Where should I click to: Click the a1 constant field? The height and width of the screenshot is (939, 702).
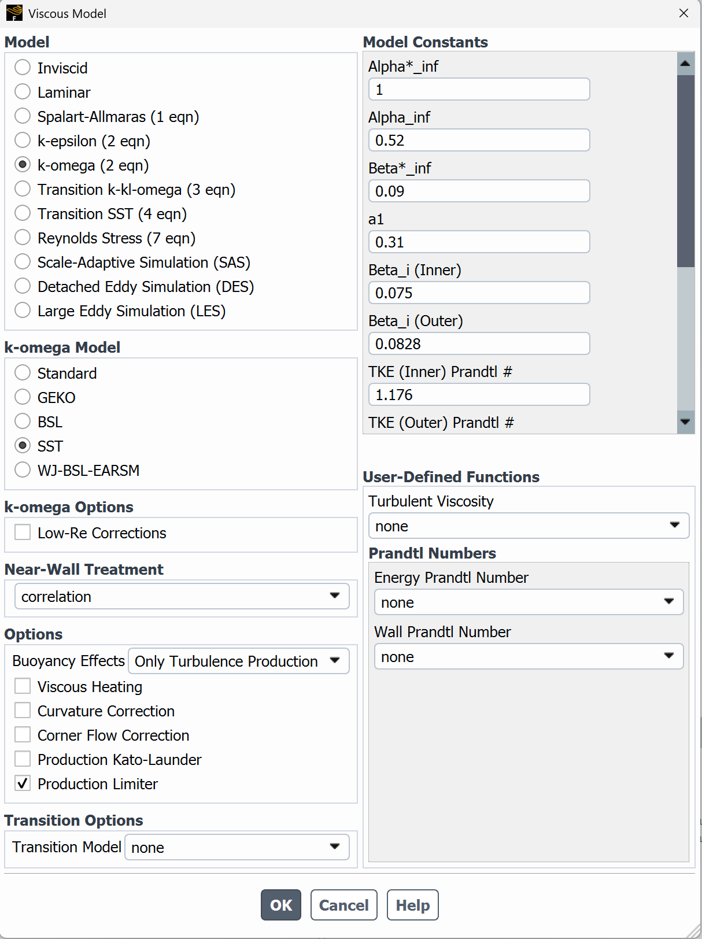[479, 242]
